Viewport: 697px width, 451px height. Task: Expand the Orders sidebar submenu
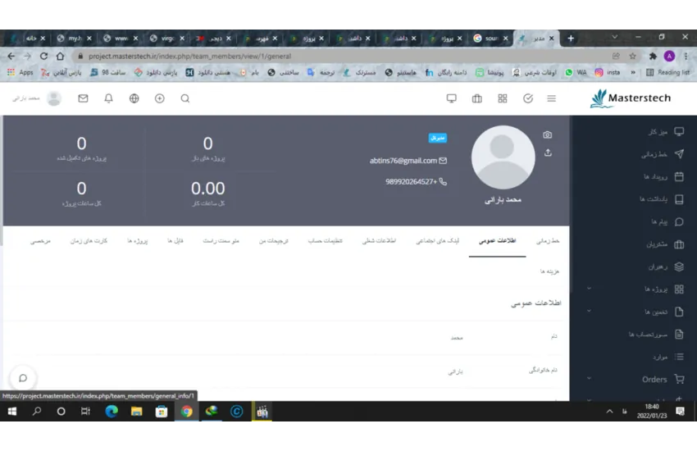coord(589,379)
